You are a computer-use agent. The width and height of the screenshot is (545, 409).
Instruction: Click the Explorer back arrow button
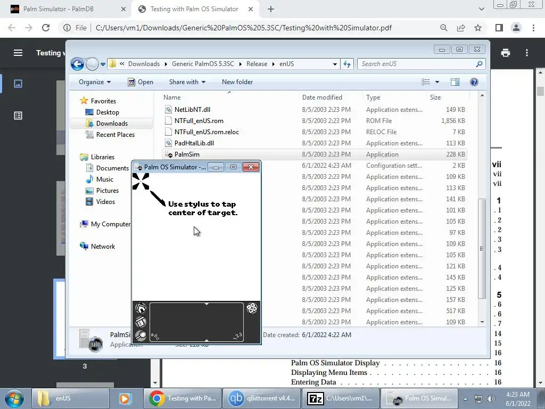click(77, 64)
